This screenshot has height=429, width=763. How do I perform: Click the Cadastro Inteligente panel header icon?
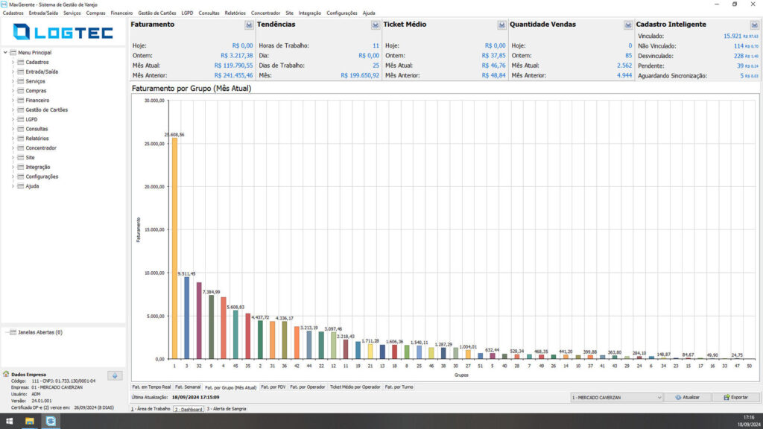click(754, 25)
